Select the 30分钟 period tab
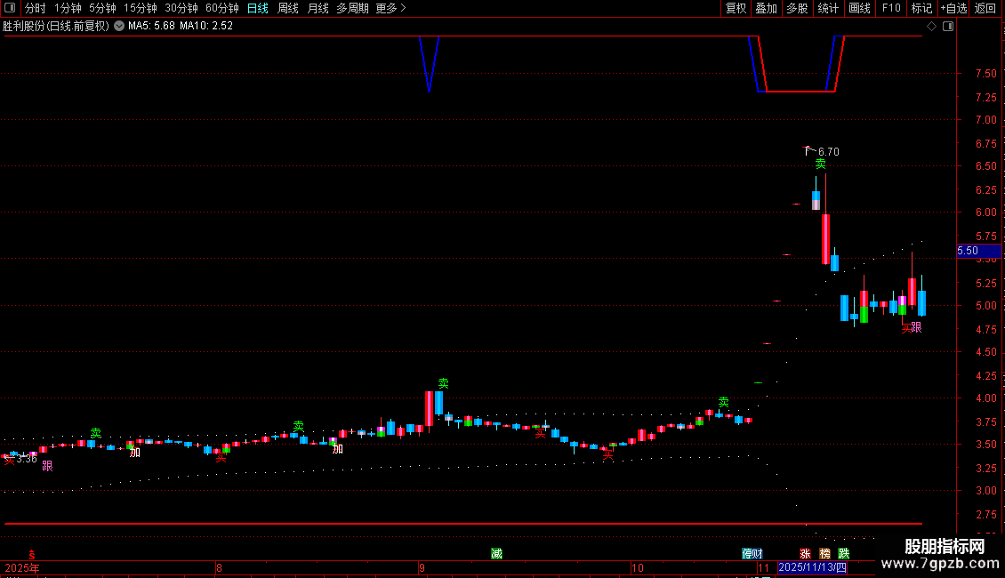The height and width of the screenshot is (578, 1005). point(181,8)
